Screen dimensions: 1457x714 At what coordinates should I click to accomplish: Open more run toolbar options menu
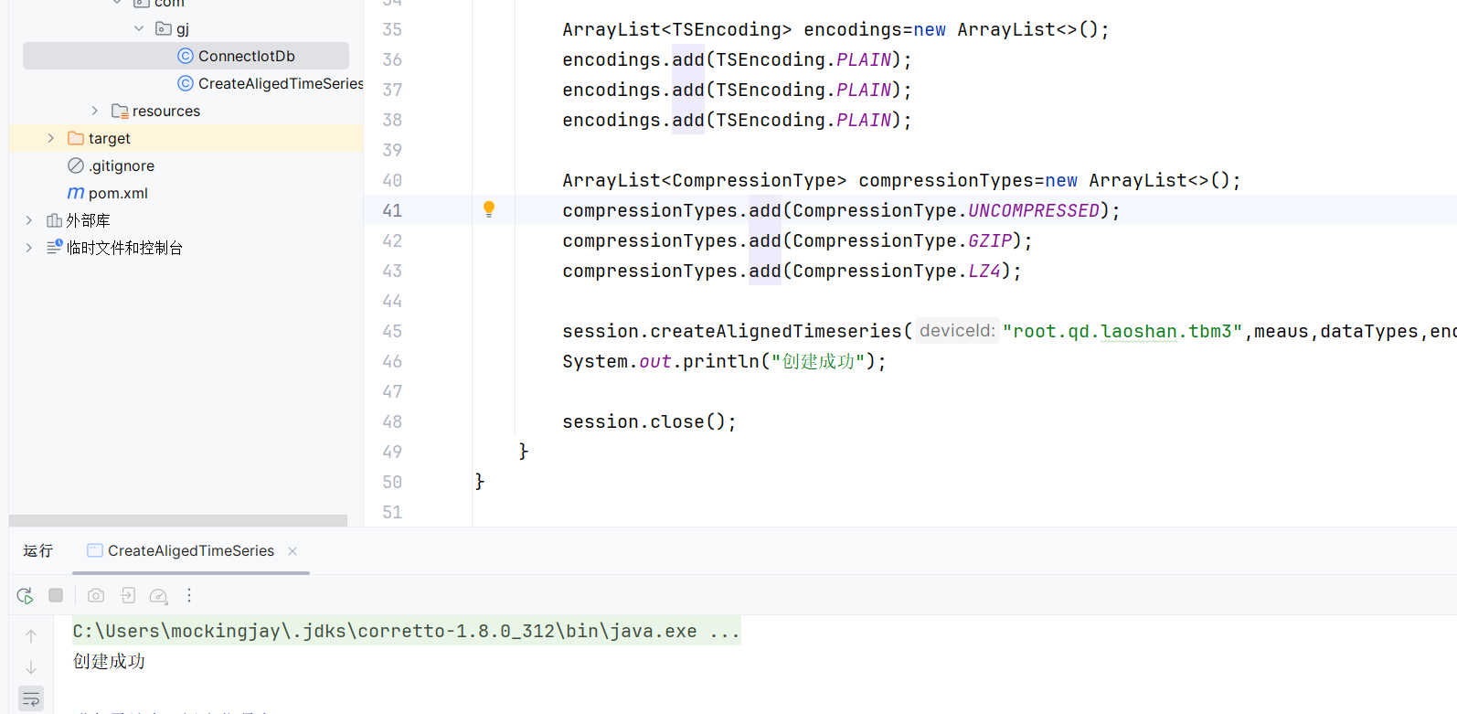(x=189, y=595)
